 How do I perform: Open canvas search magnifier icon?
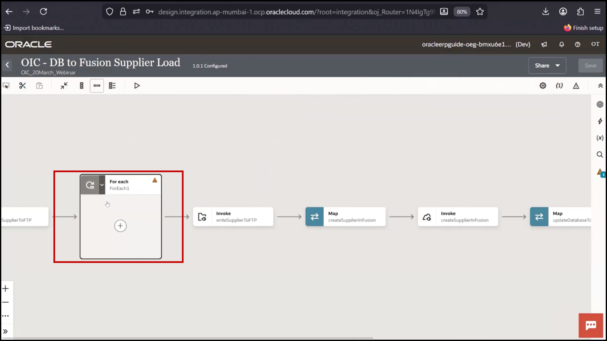click(x=600, y=155)
